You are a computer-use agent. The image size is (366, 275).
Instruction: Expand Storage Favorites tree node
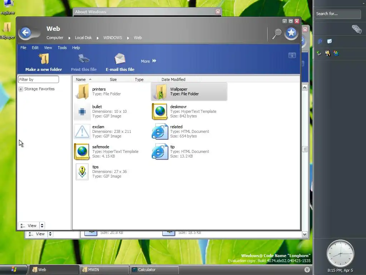click(x=20, y=89)
